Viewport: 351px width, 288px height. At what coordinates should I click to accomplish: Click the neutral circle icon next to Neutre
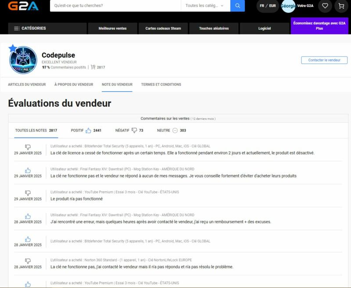pos(175,130)
